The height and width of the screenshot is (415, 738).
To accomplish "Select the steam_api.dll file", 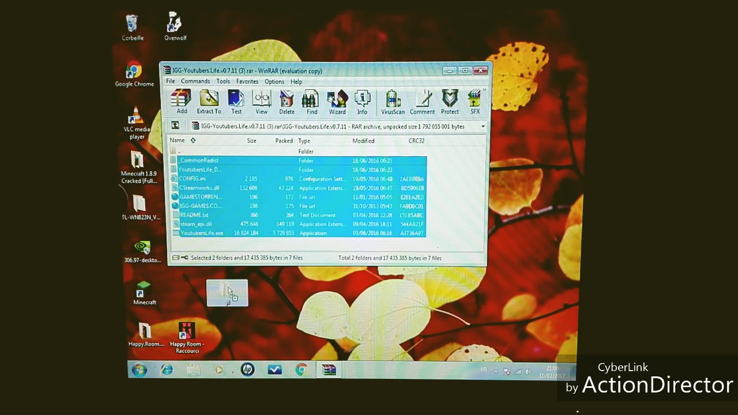I will point(298,224).
